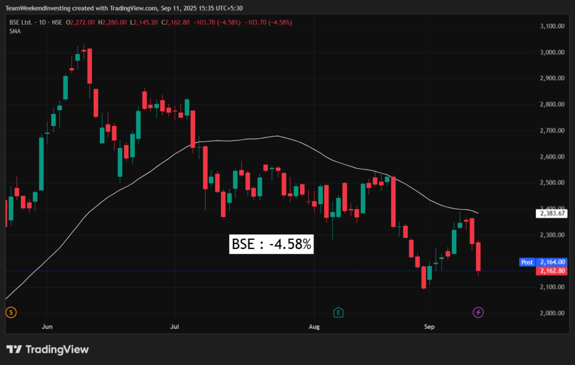Click the 3,100.00 price axis label
The height and width of the screenshot is (365, 575).
(552, 26)
